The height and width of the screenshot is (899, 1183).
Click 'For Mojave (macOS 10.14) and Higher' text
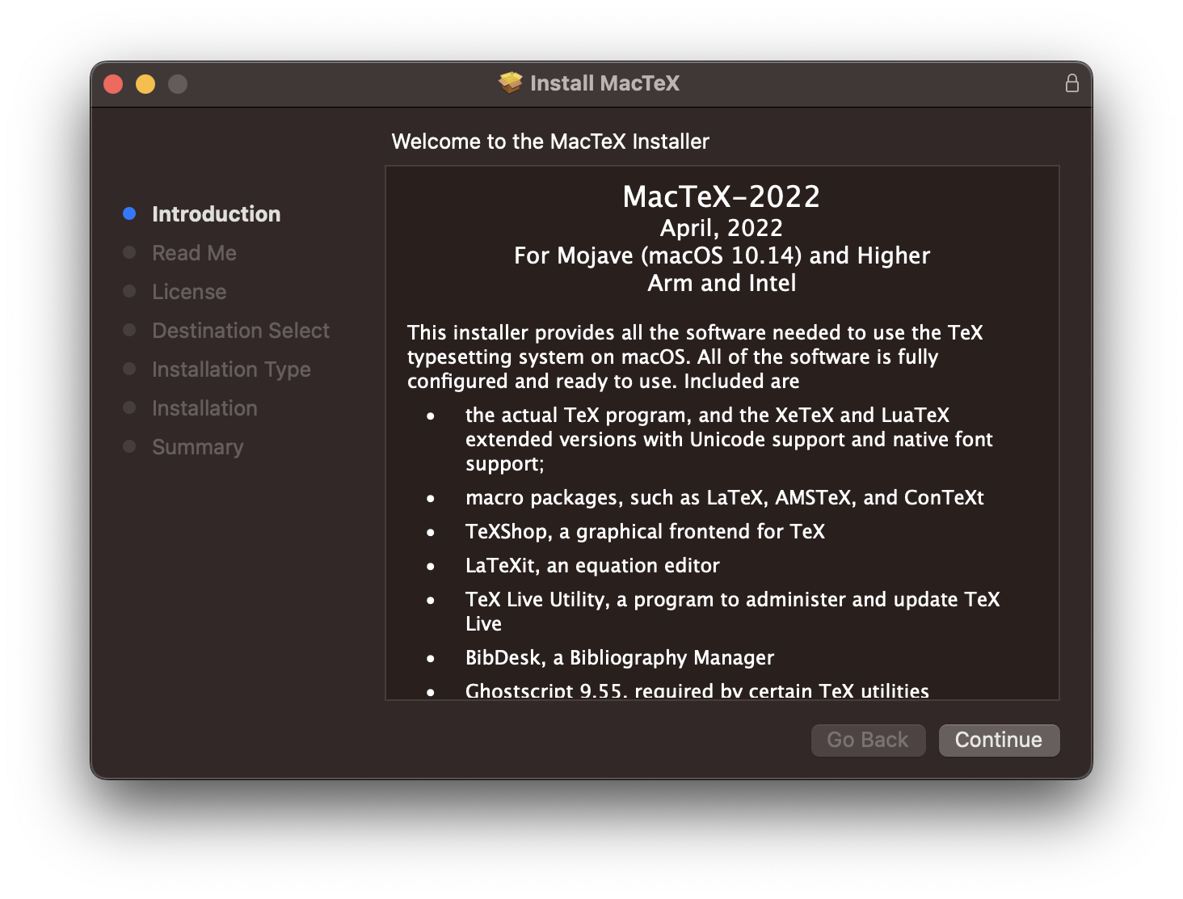722,255
